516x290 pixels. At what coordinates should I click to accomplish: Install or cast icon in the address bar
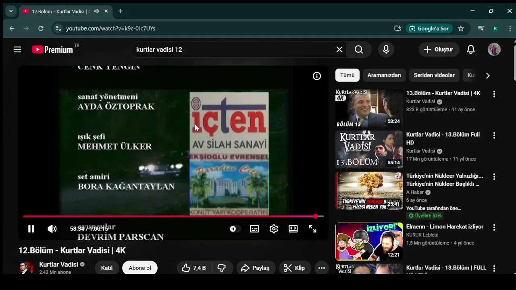tap(397, 28)
